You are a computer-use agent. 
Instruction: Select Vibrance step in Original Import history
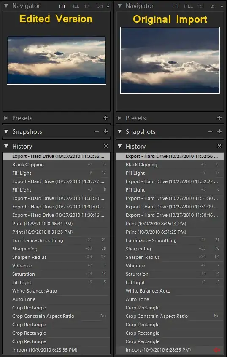(x=170, y=266)
